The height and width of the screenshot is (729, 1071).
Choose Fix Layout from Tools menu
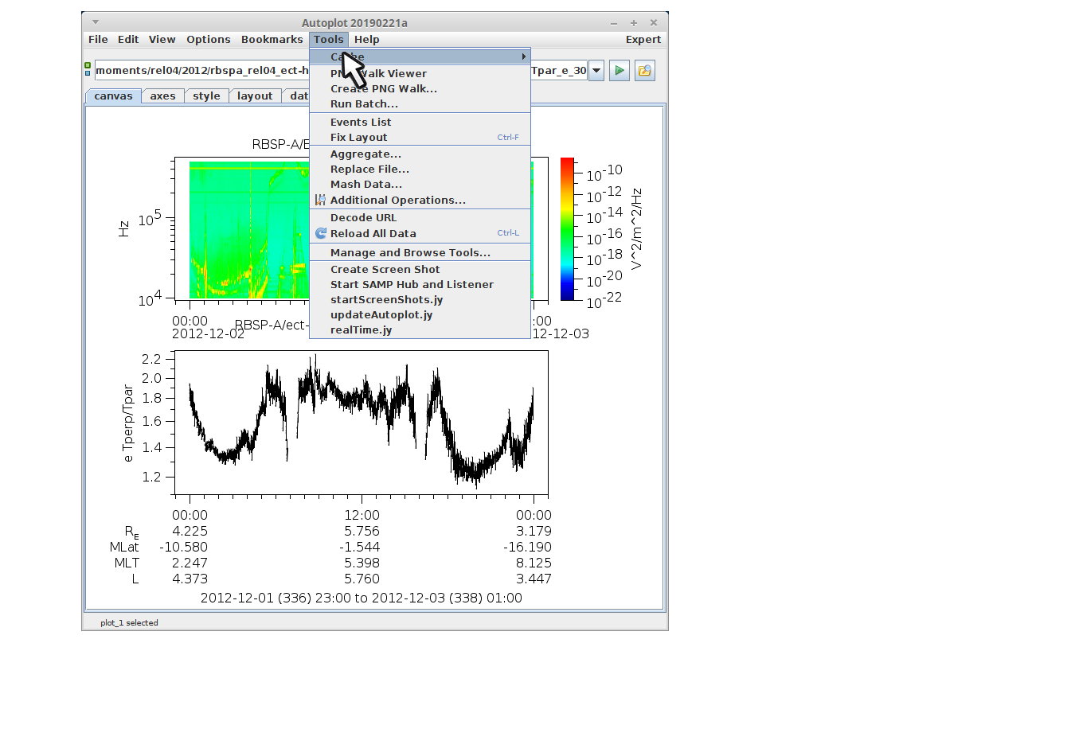(359, 138)
